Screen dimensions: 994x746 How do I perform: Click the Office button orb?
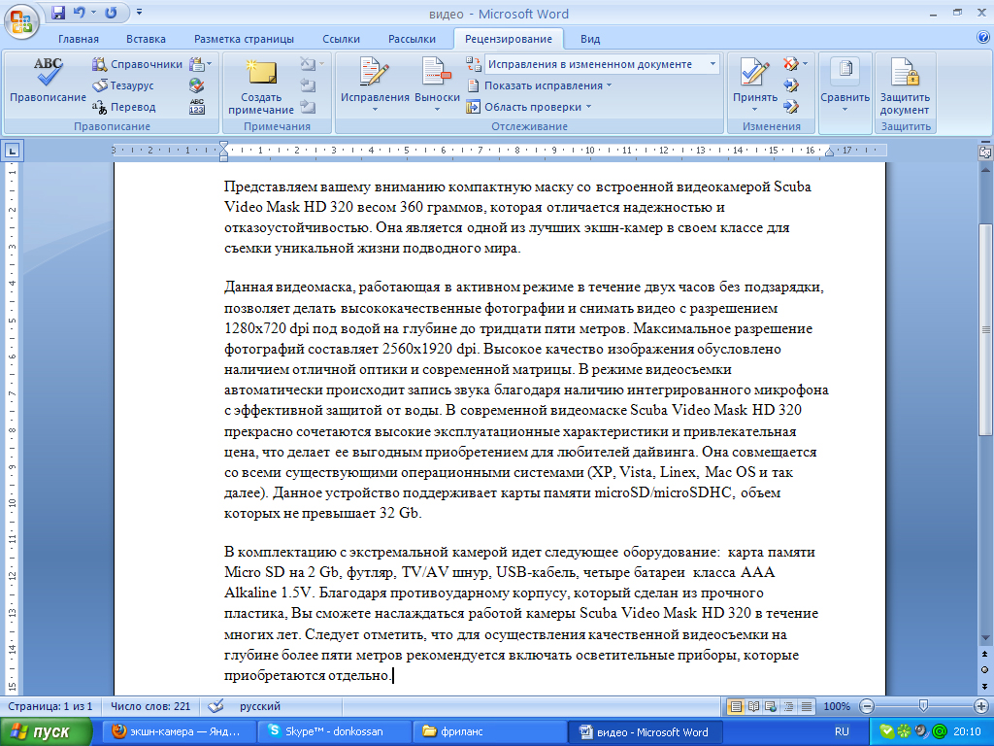click(x=21, y=21)
